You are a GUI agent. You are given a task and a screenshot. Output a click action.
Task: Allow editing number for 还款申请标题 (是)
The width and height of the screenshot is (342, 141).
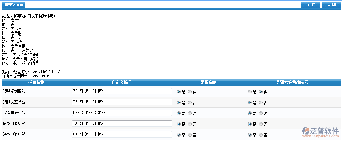coord(249,135)
